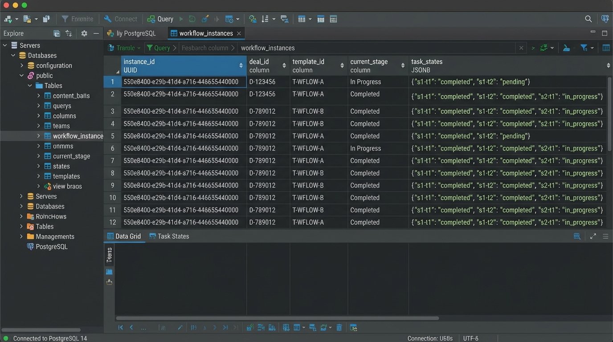The height and width of the screenshot is (342, 613).
Task: Execute the query using the green play icon
Action: click(181, 19)
